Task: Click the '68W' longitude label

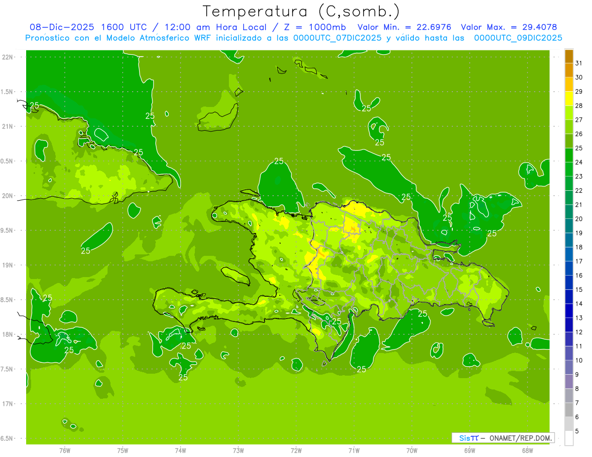Action: pyautogui.click(x=527, y=450)
